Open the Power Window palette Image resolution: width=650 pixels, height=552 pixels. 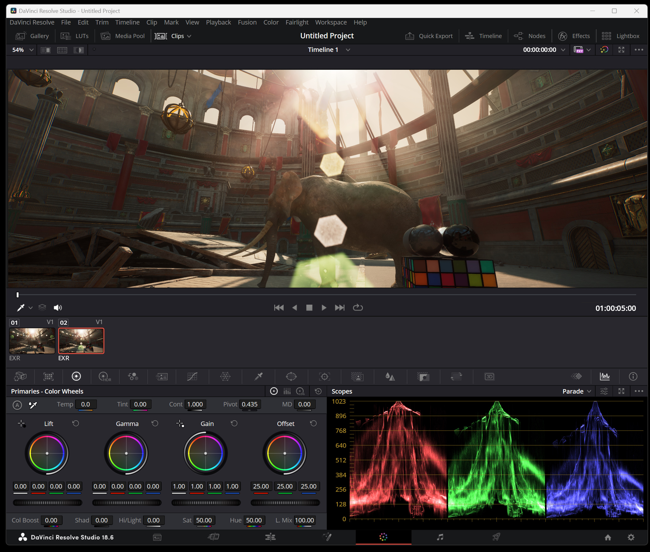pyautogui.click(x=291, y=376)
